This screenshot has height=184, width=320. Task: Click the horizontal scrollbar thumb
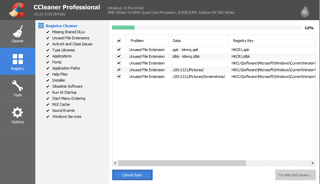pyautogui.click(x=182, y=163)
